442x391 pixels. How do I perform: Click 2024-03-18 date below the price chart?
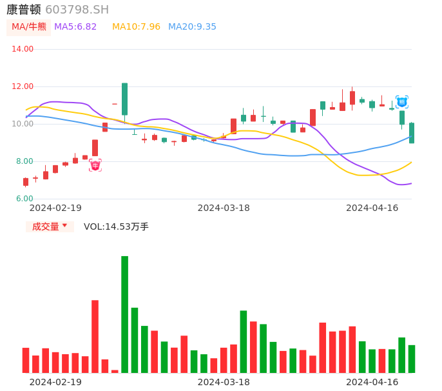(x=224, y=208)
